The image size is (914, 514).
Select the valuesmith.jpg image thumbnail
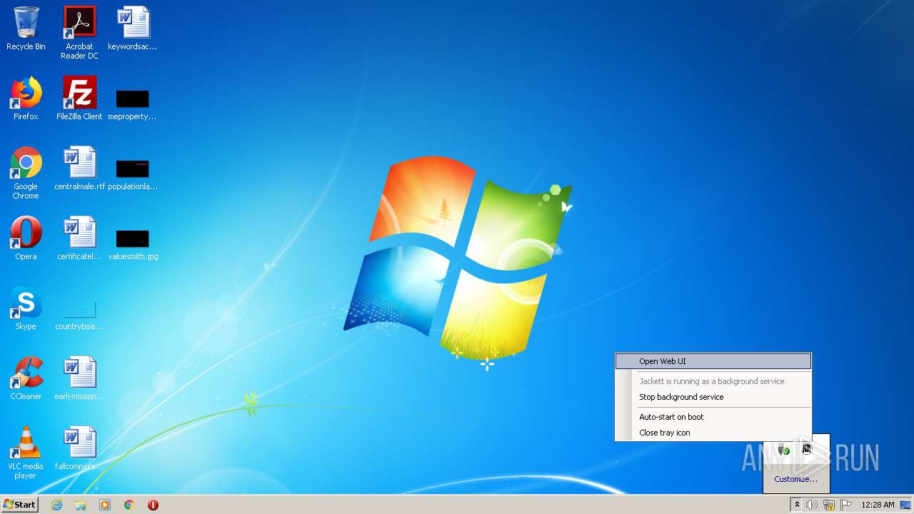133,244
